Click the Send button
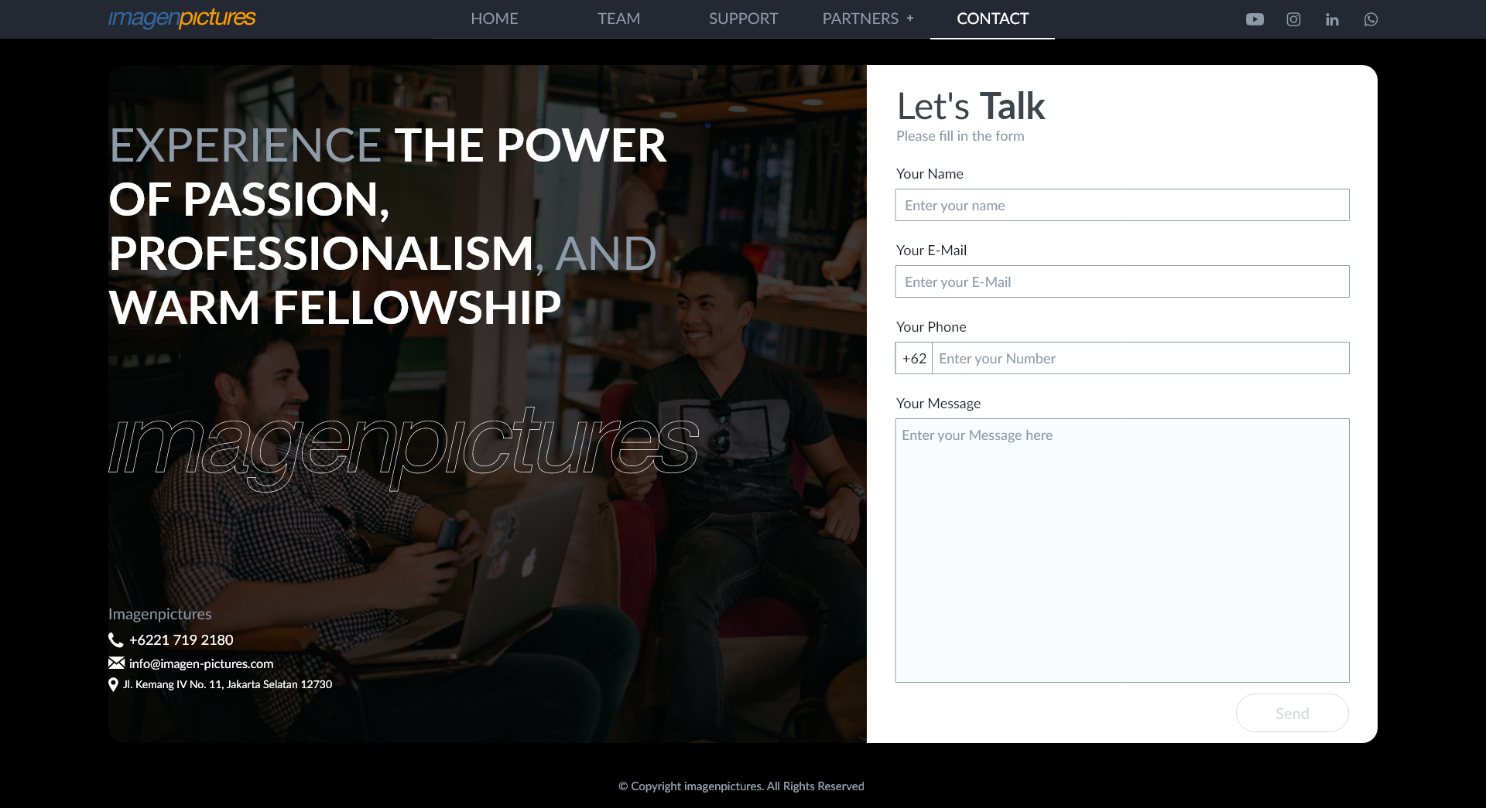1486x808 pixels. [1292, 713]
